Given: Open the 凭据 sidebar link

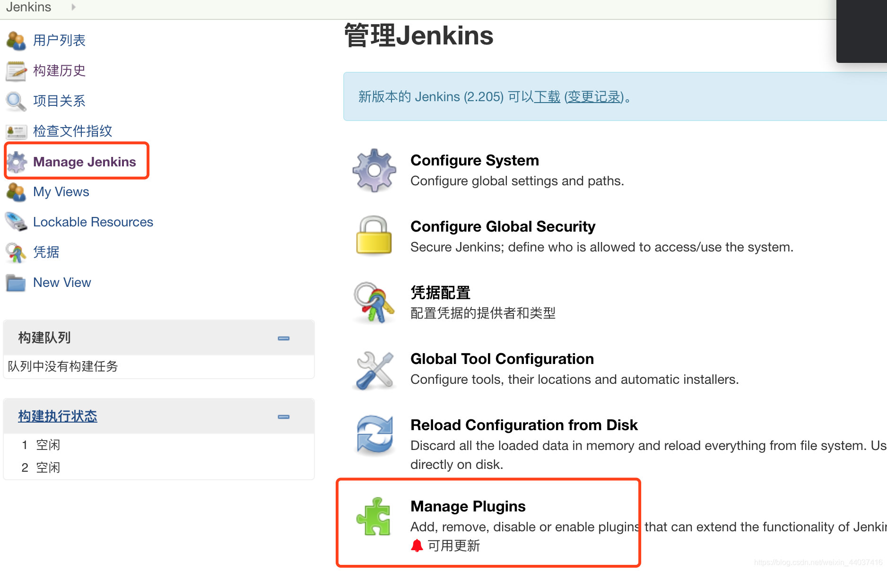Looking at the screenshot, I should click(x=46, y=252).
